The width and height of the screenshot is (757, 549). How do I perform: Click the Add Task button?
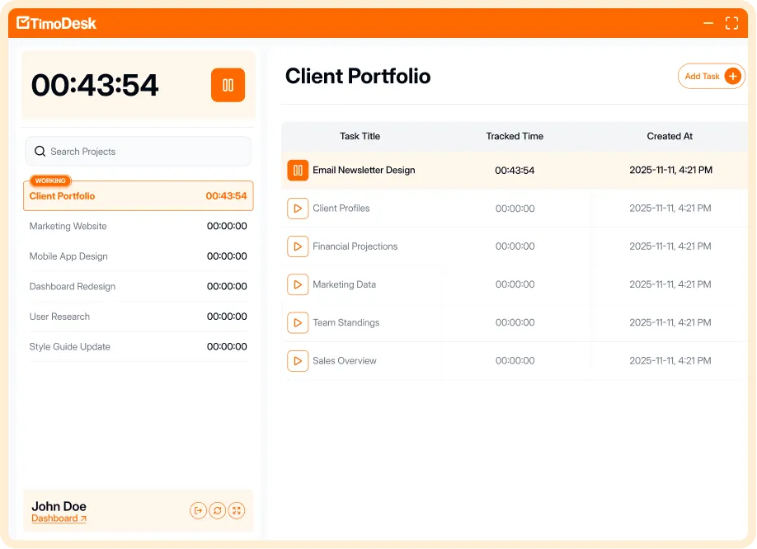click(711, 76)
